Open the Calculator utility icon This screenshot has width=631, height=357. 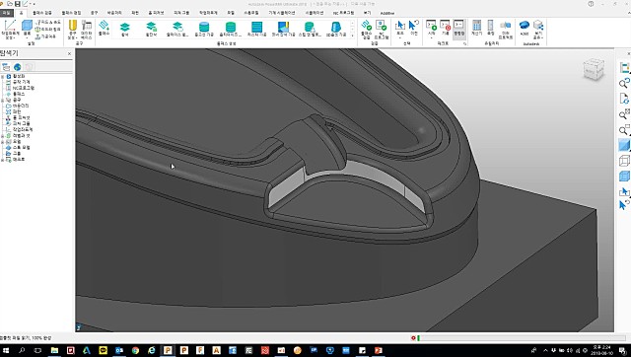click(x=477, y=25)
